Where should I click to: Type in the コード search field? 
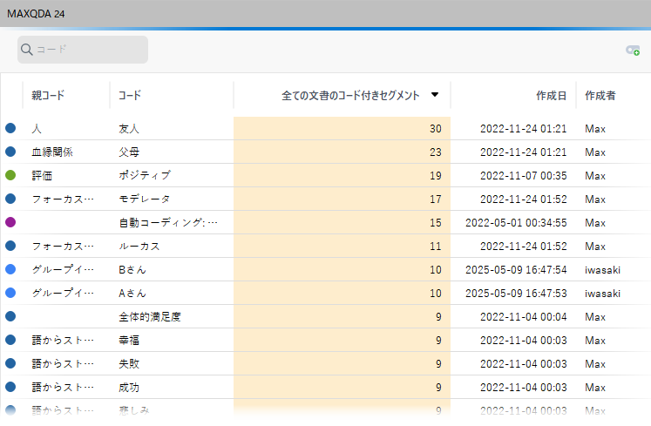pos(87,50)
